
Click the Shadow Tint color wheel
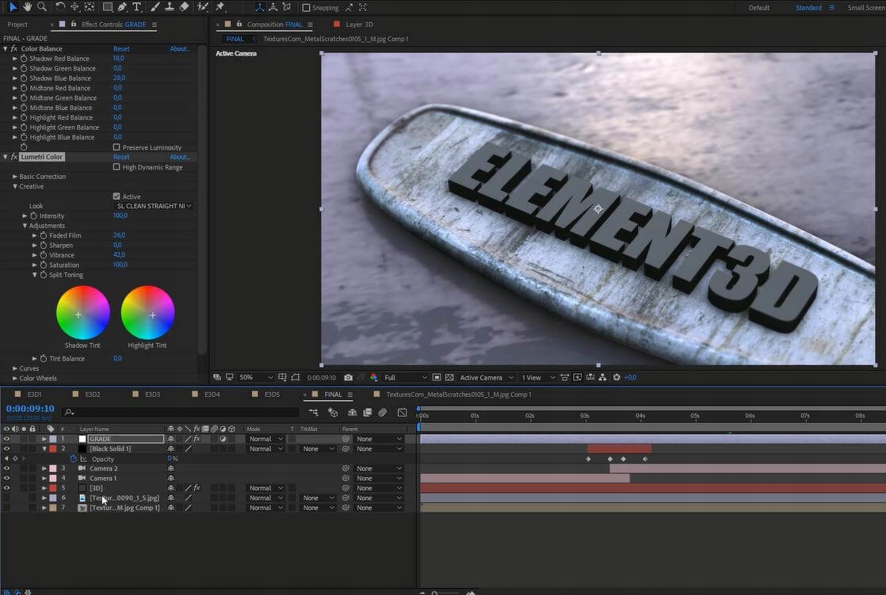[83, 313]
